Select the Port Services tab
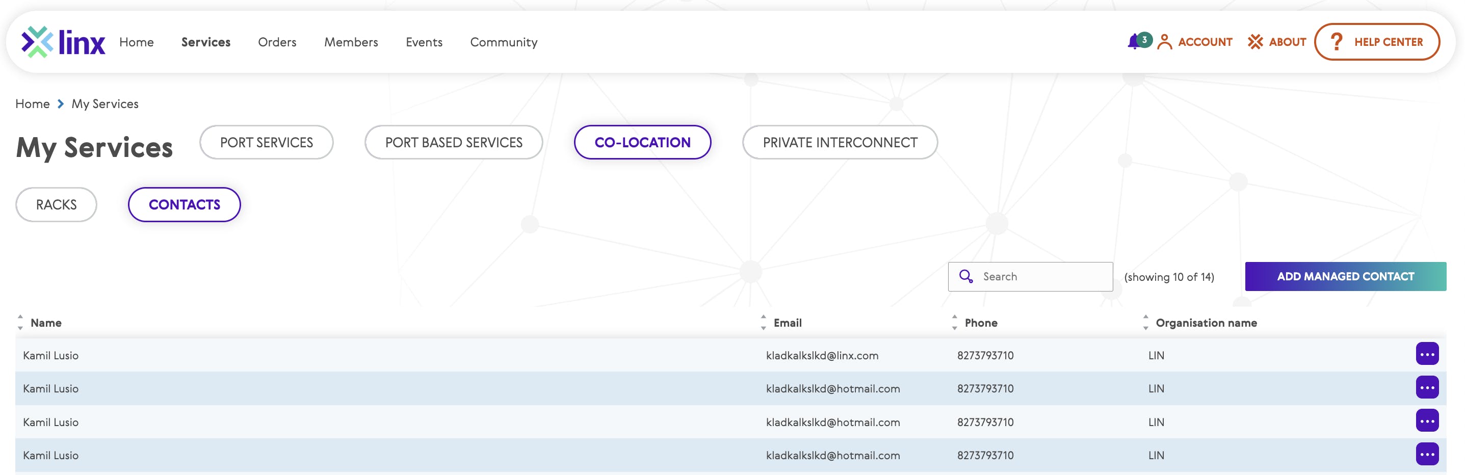This screenshot has height=475, width=1465. [x=266, y=142]
